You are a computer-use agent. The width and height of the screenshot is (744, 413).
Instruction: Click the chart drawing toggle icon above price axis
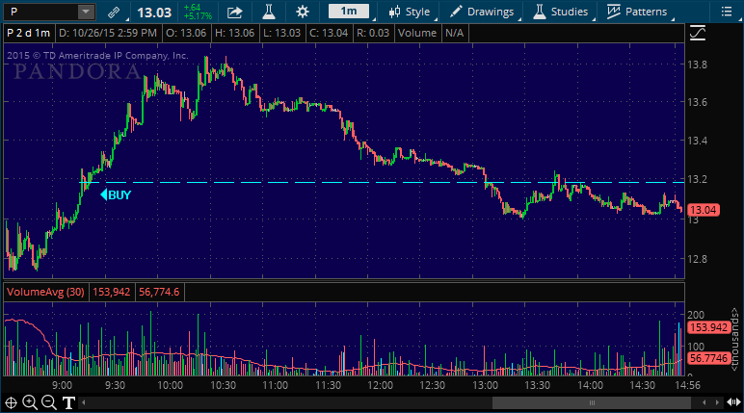(x=698, y=33)
